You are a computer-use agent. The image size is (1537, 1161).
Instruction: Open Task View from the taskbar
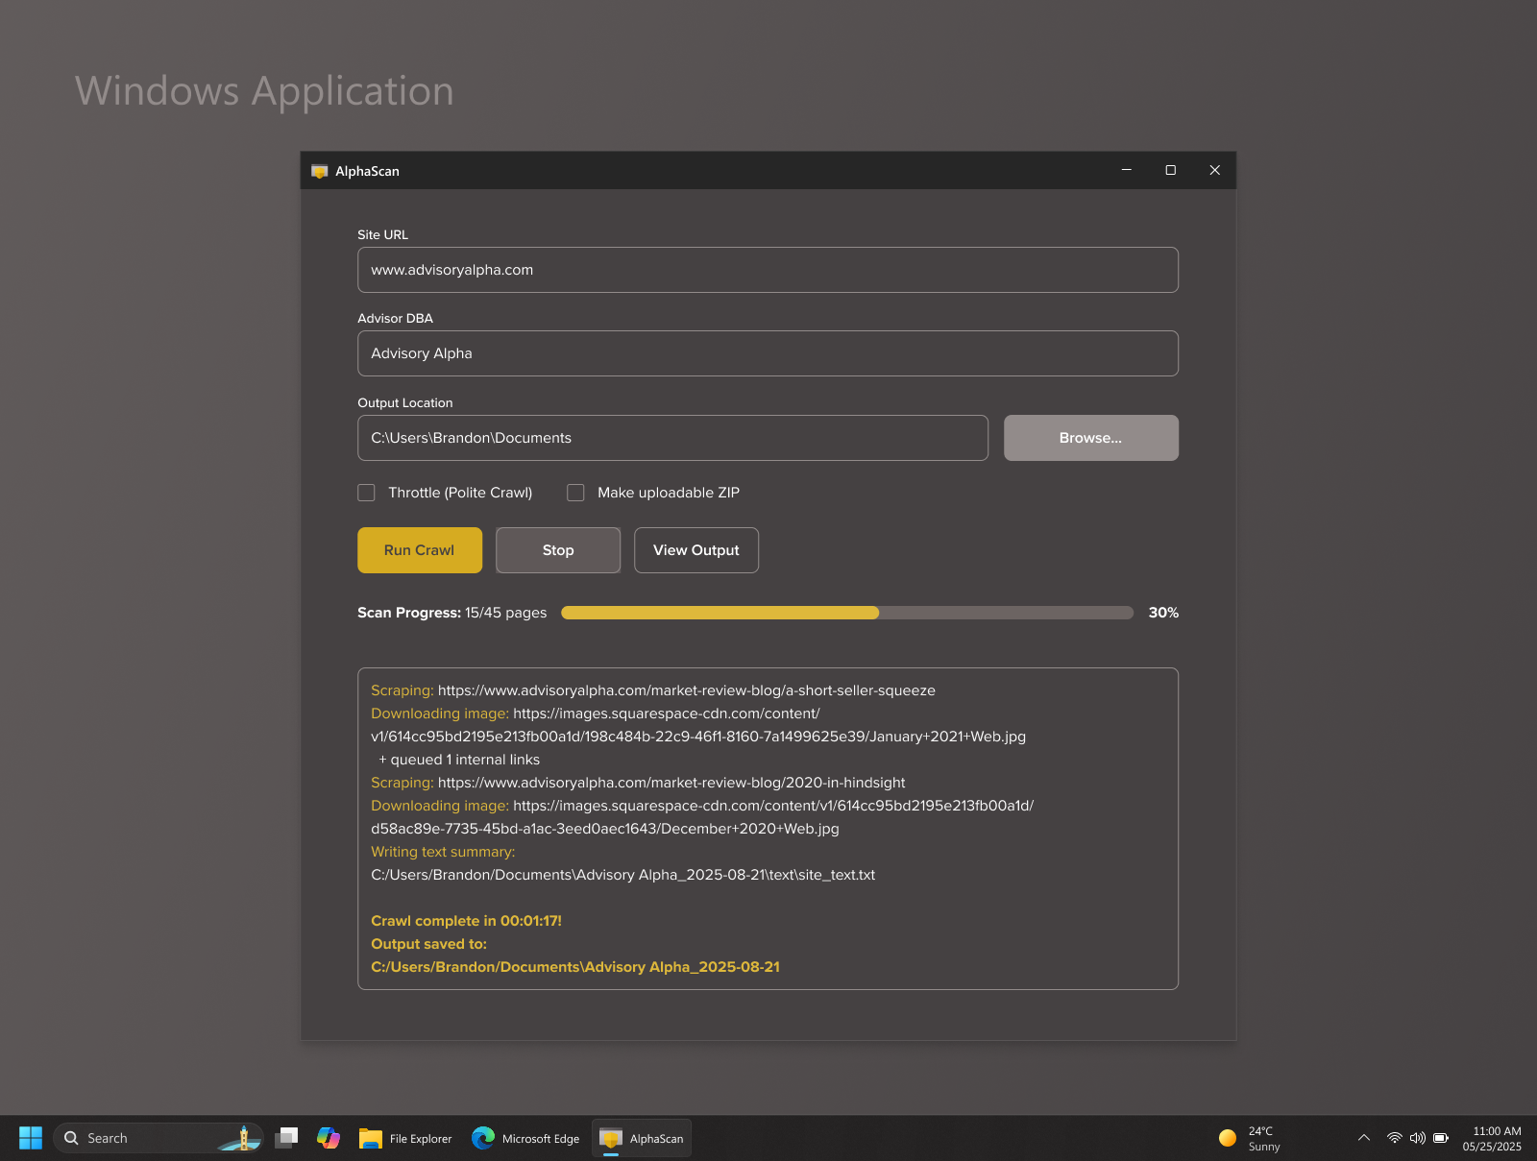[286, 1138]
